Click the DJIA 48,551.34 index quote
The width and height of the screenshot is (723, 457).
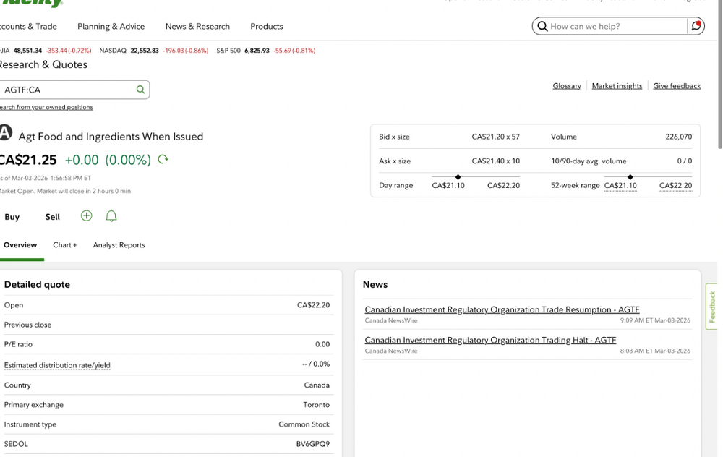[x=45, y=51]
